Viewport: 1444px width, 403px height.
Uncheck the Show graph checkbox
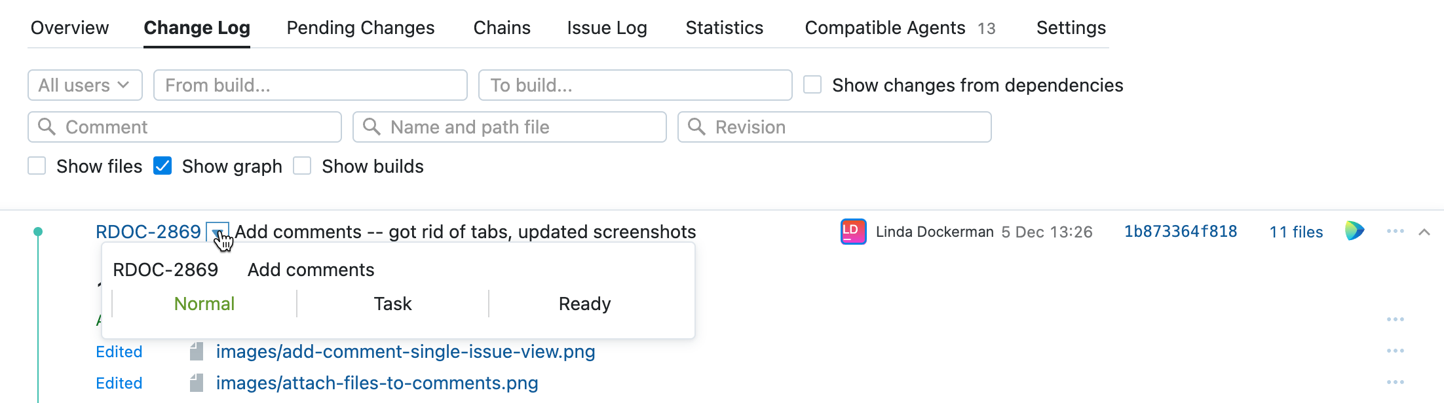(162, 166)
